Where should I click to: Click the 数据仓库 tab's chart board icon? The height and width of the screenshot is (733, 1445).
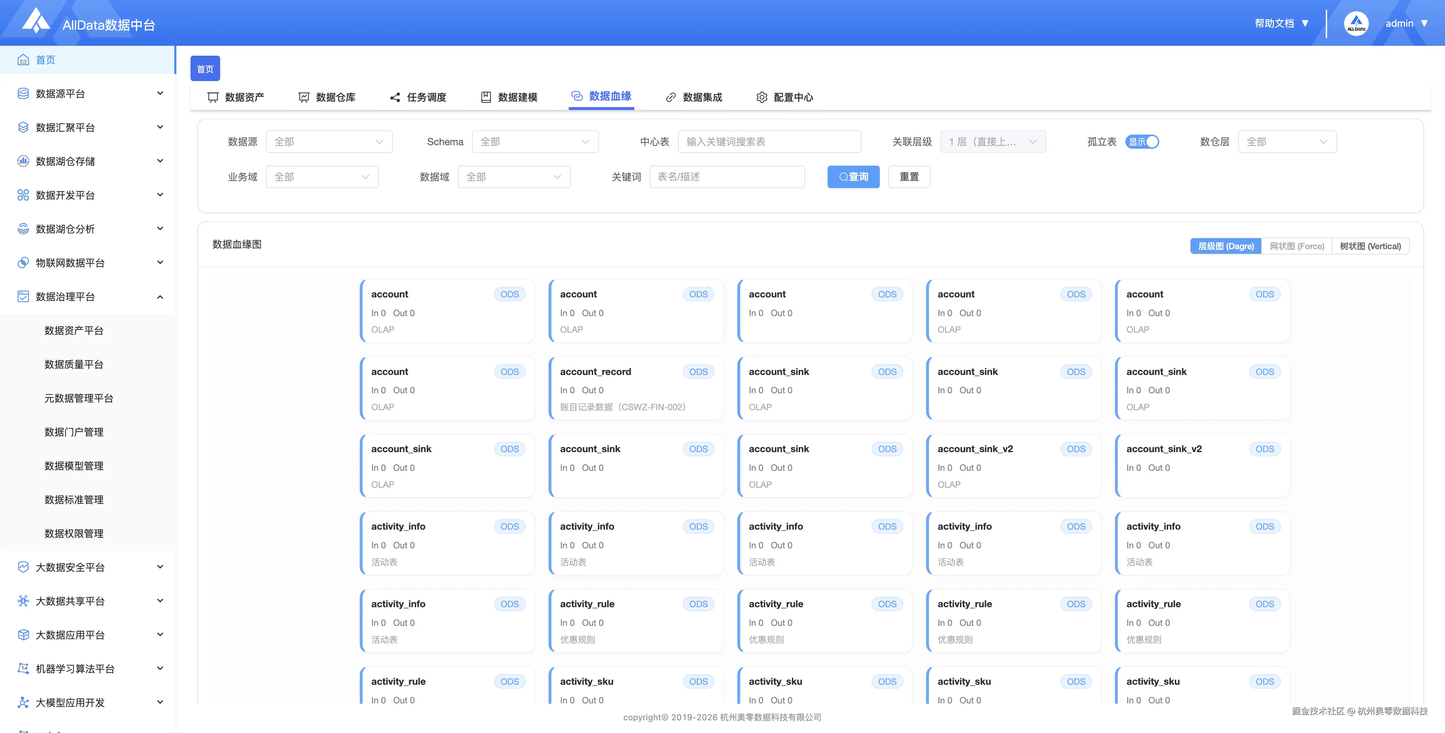304,98
